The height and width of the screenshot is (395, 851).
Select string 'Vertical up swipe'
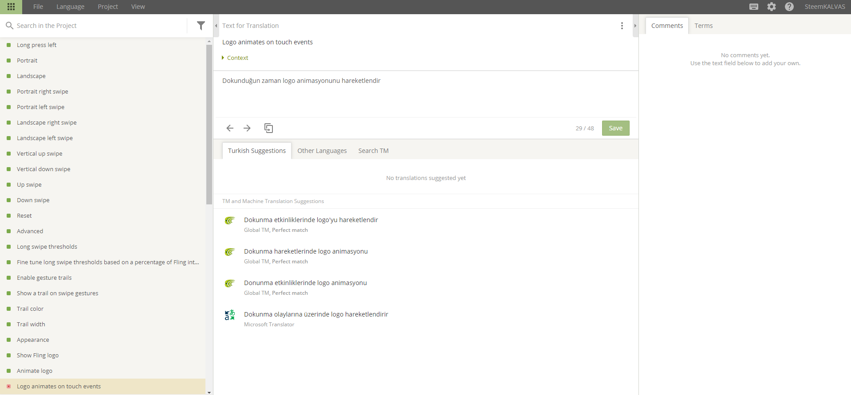pyautogui.click(x=102, y=153)
